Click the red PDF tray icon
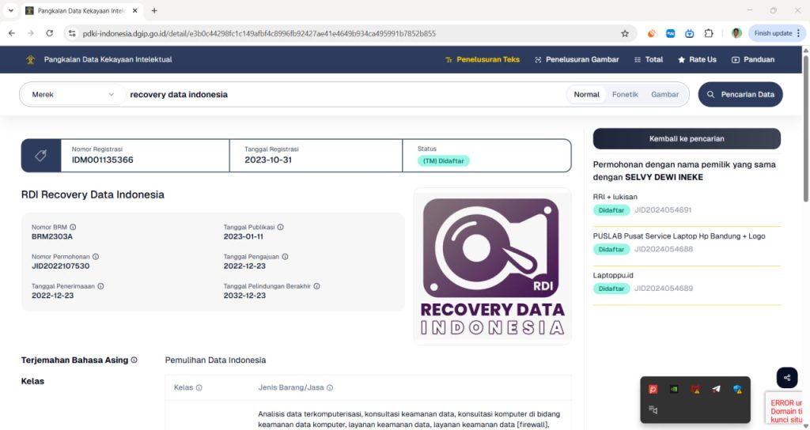This screenshot has width=810, height=430. coord(653,389)
